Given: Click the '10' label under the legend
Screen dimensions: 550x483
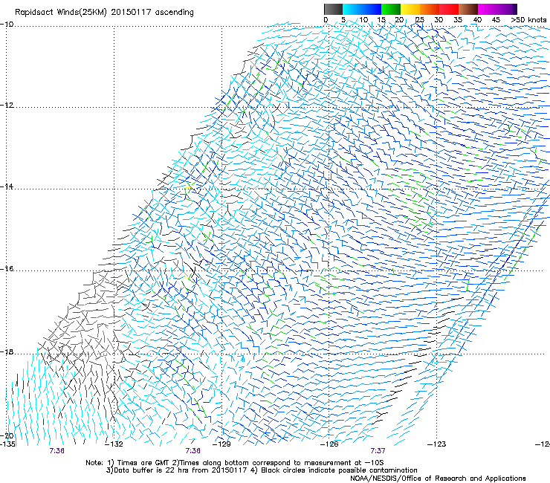Looking at the screenshot, I should (x=363, y=20).
